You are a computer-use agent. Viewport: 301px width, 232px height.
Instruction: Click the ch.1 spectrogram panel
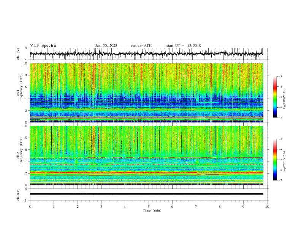(x=146, y=92)
